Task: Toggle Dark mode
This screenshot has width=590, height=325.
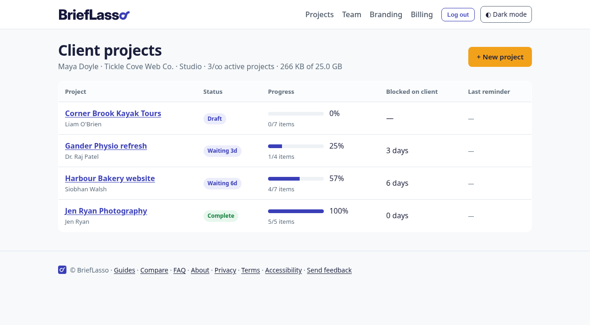Action: 506,14
